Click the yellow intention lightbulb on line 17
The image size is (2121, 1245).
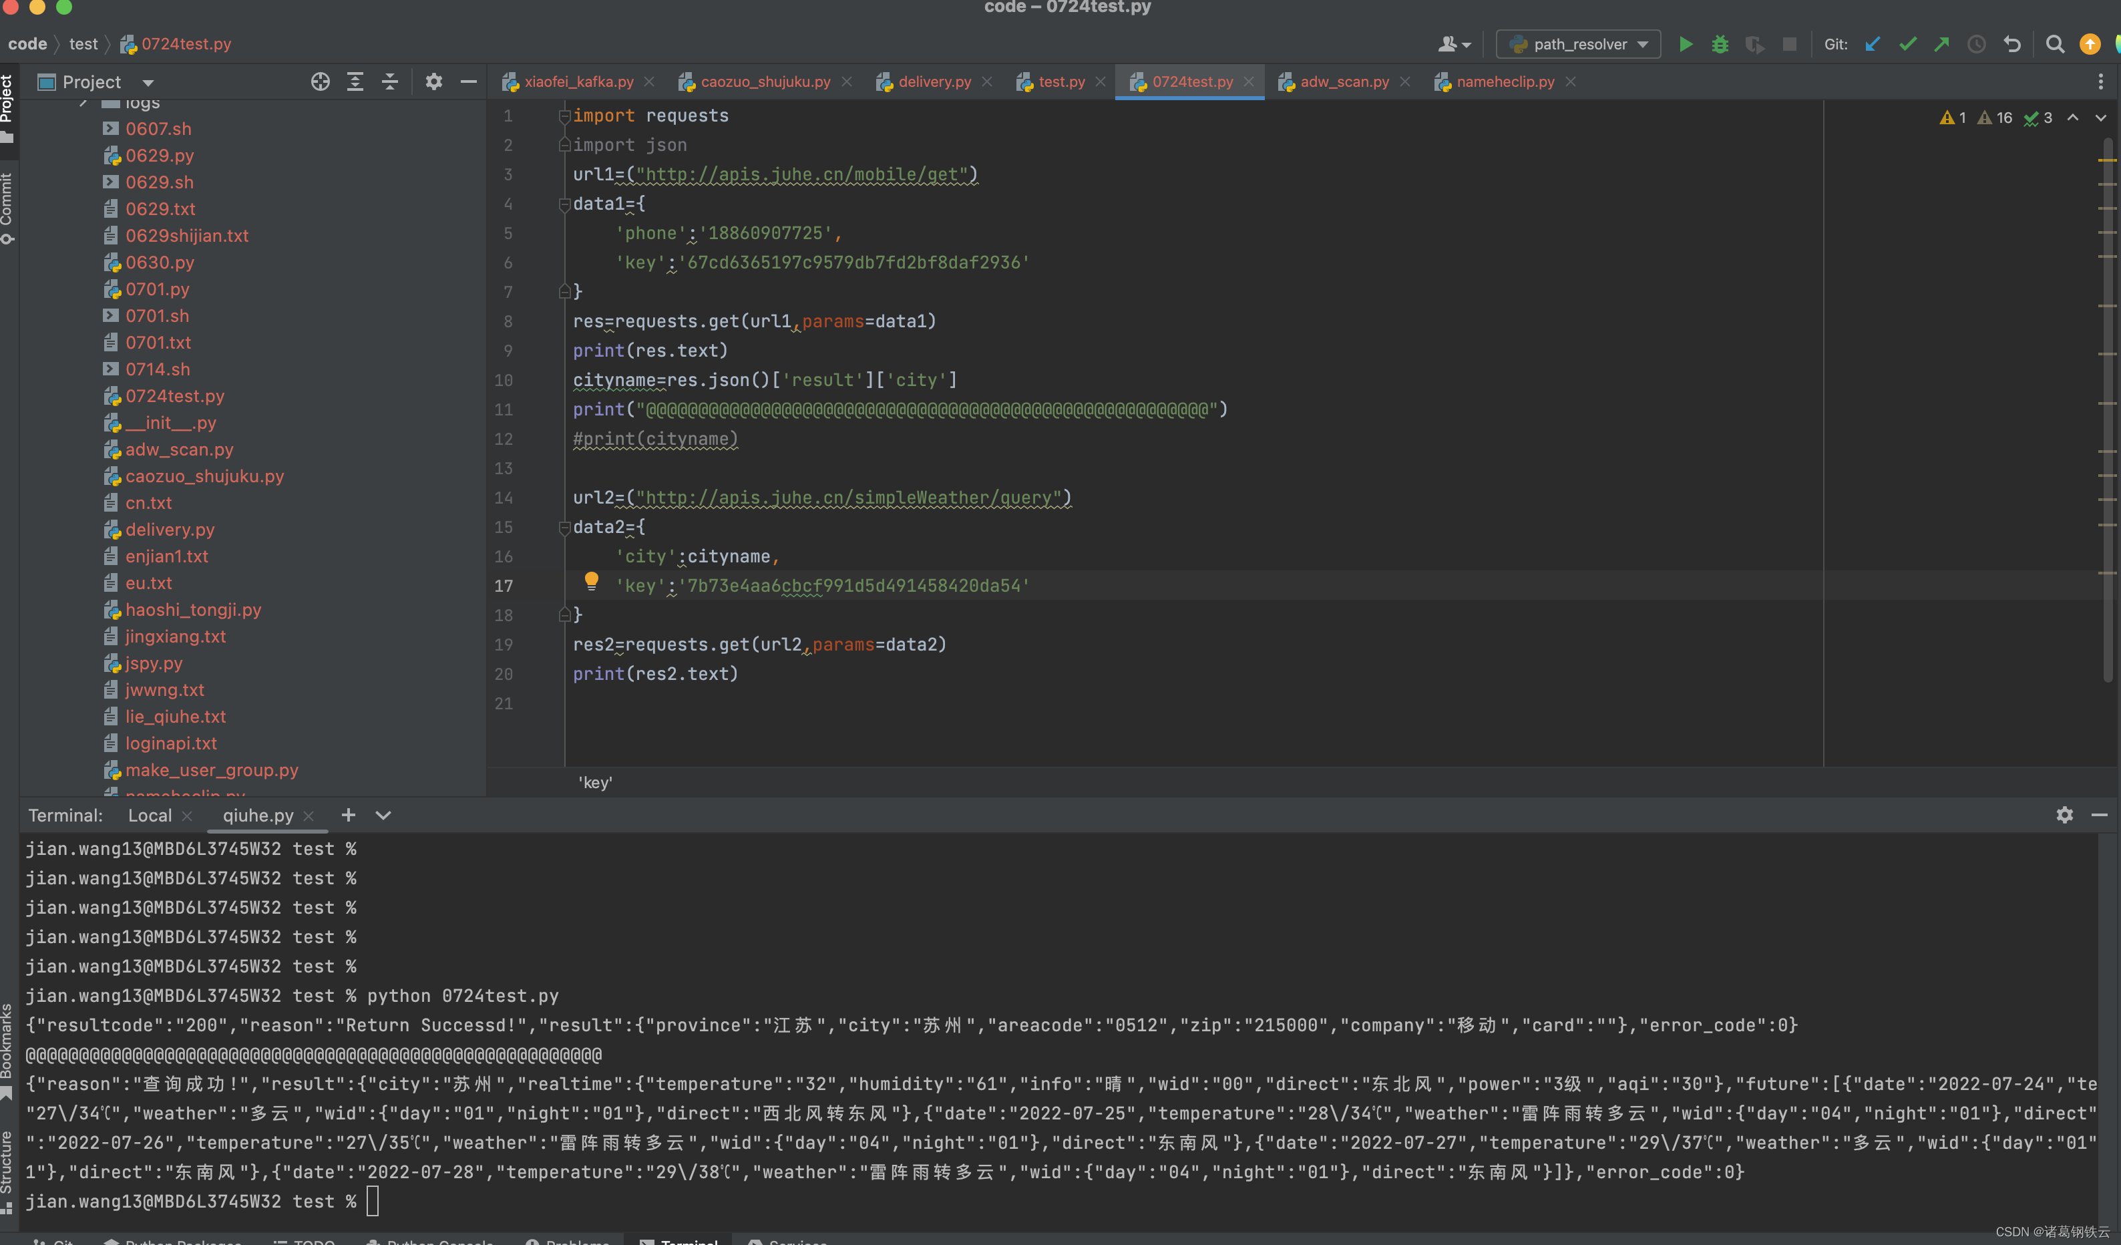coord(591,580)
